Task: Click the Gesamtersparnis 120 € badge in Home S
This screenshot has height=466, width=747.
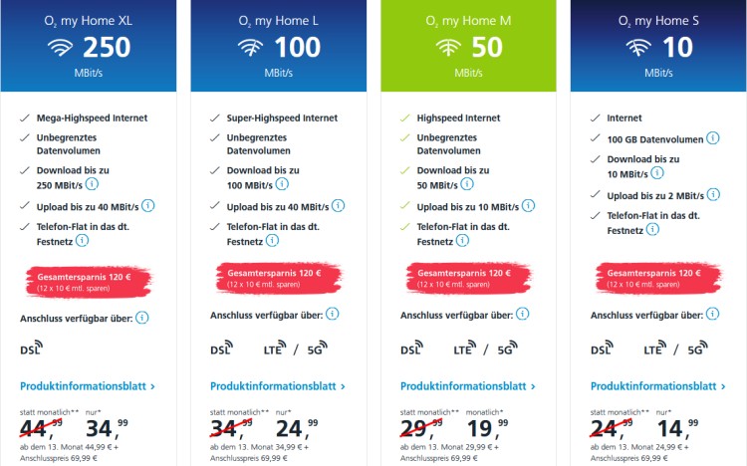Action: 652,276
